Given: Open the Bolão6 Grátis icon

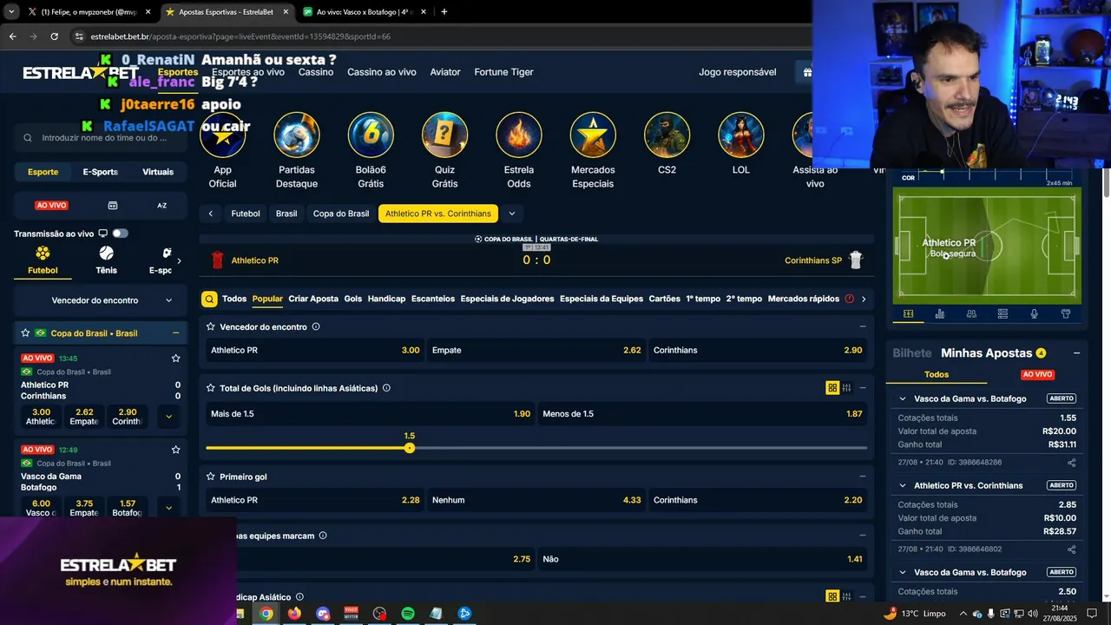Looking at the screenshot, I should tap(371, 135).
